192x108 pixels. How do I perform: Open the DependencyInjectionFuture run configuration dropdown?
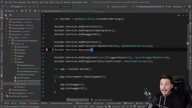point(150,7)
